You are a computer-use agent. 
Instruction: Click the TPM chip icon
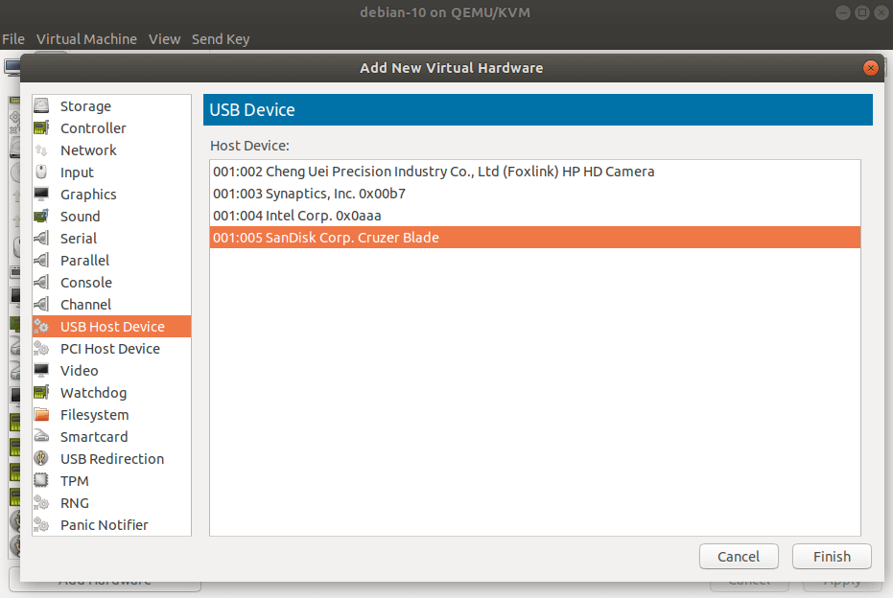point(41,481)
